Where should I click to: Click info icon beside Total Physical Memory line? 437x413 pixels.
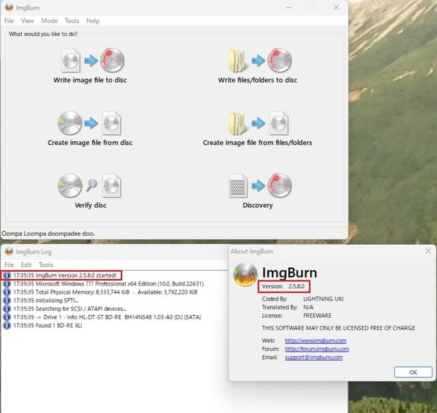point(7,292)
